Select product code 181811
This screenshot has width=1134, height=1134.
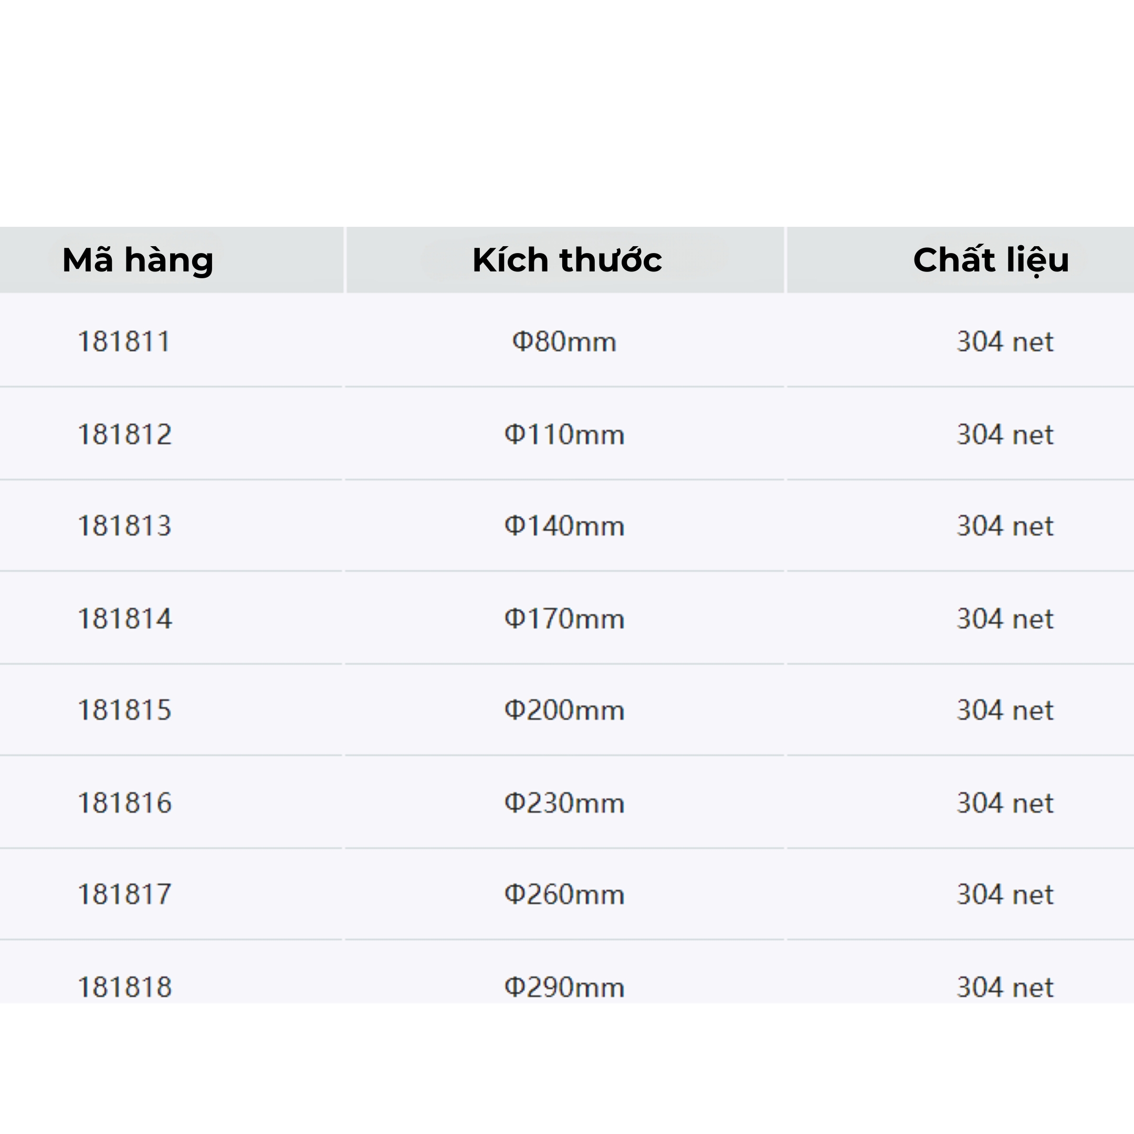(124, 342)
